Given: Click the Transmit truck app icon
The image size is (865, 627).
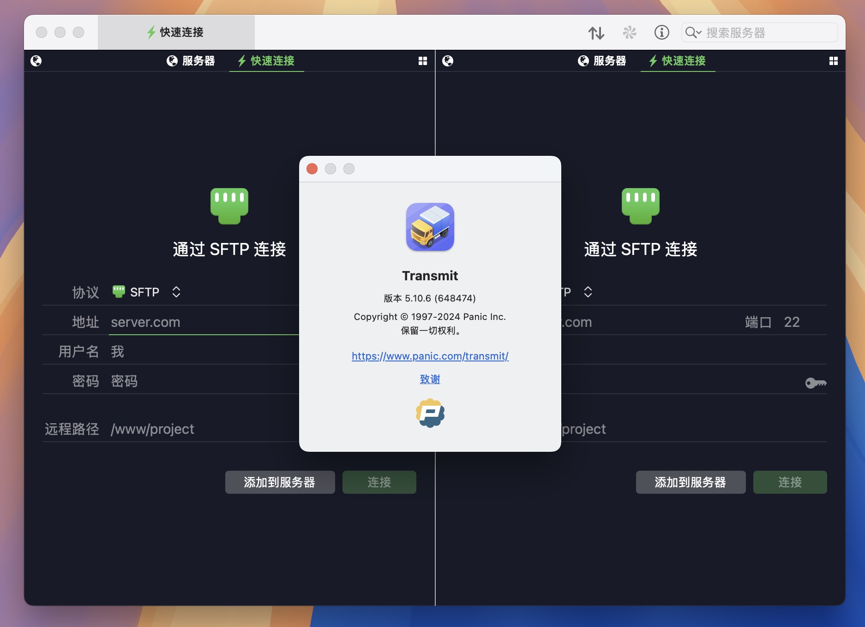Looking at the screenshot, I should (x=430, y=227).
